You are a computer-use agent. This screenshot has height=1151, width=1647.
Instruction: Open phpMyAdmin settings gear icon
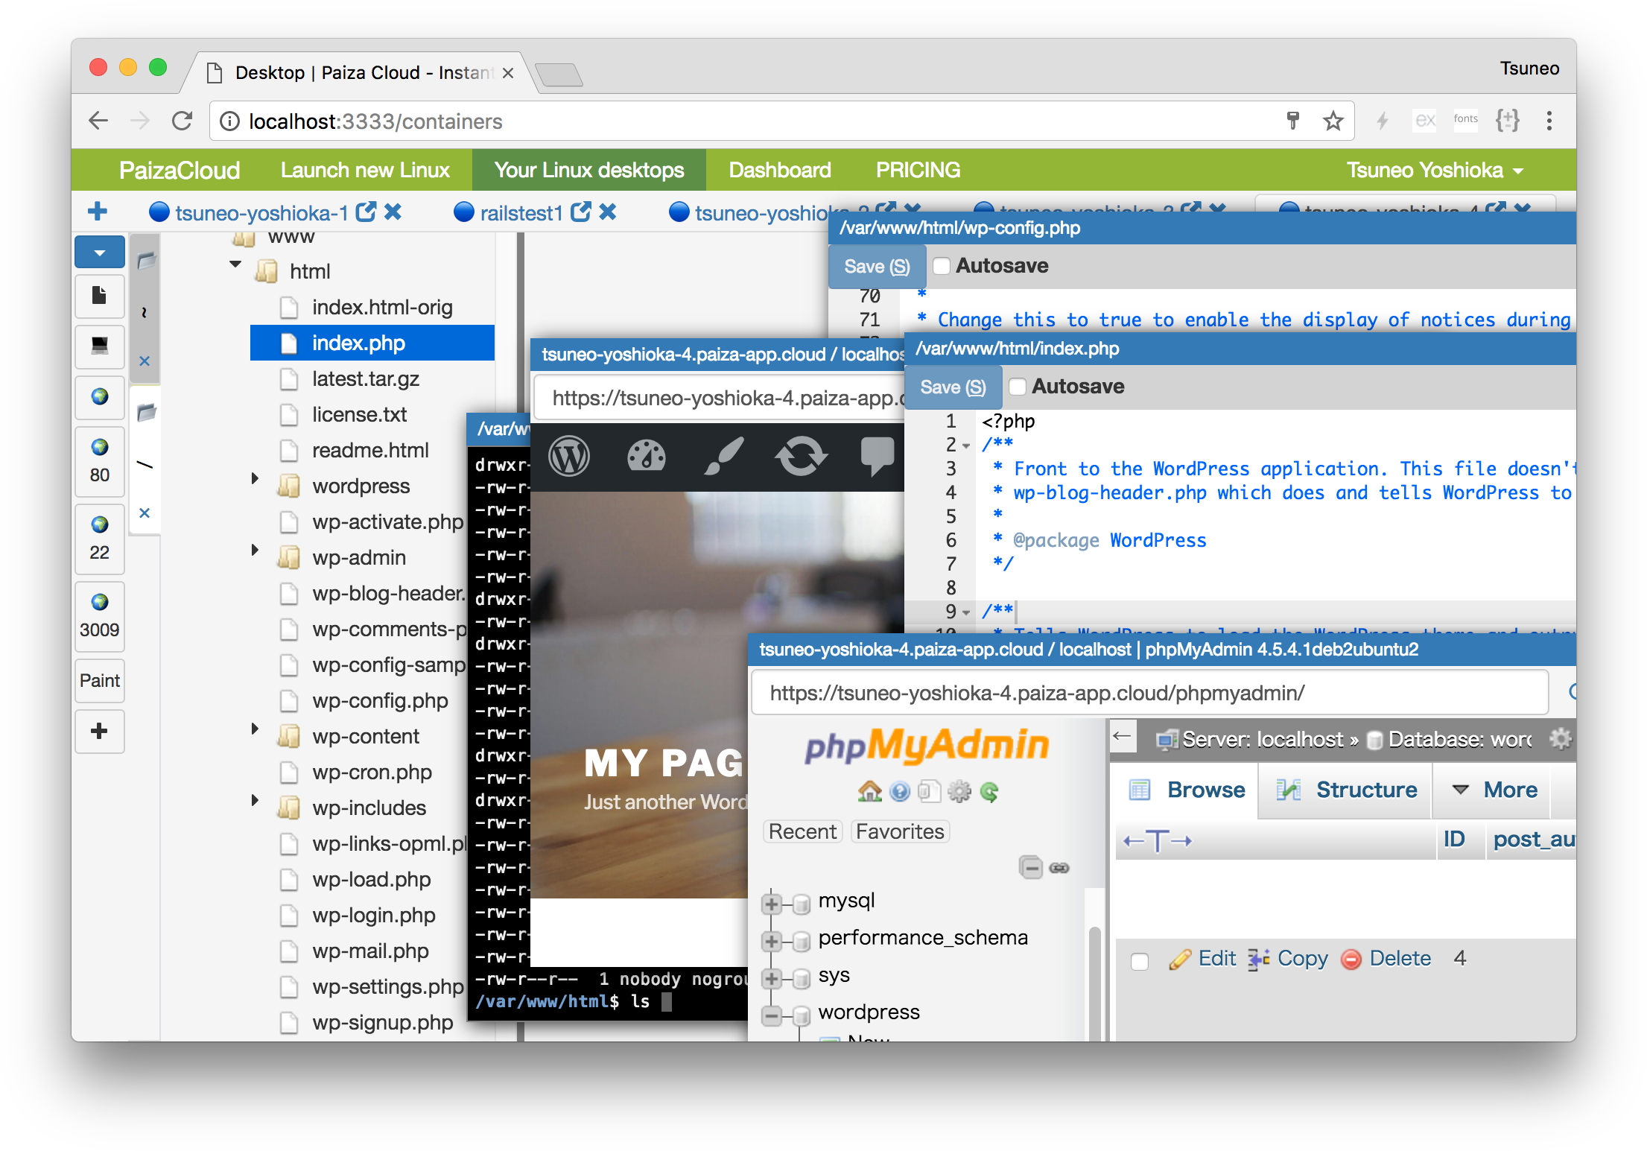click(x=959, y=792)
